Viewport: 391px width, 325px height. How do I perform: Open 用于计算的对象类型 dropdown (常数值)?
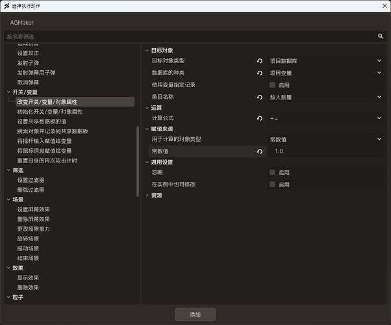coord(325,139)
